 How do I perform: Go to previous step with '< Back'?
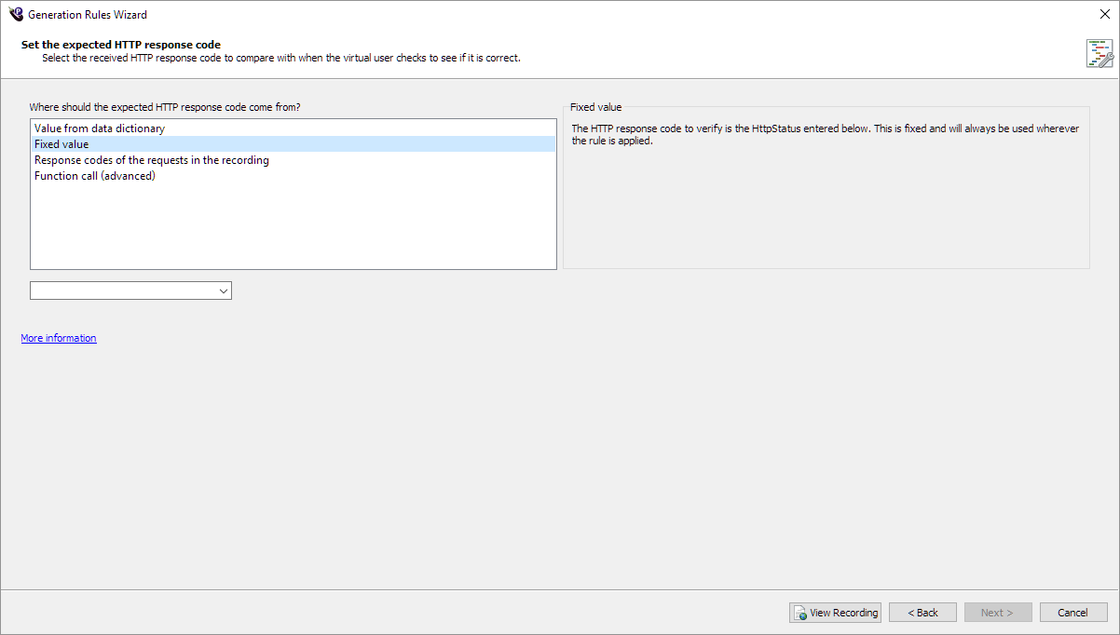(x=922, y=613)
